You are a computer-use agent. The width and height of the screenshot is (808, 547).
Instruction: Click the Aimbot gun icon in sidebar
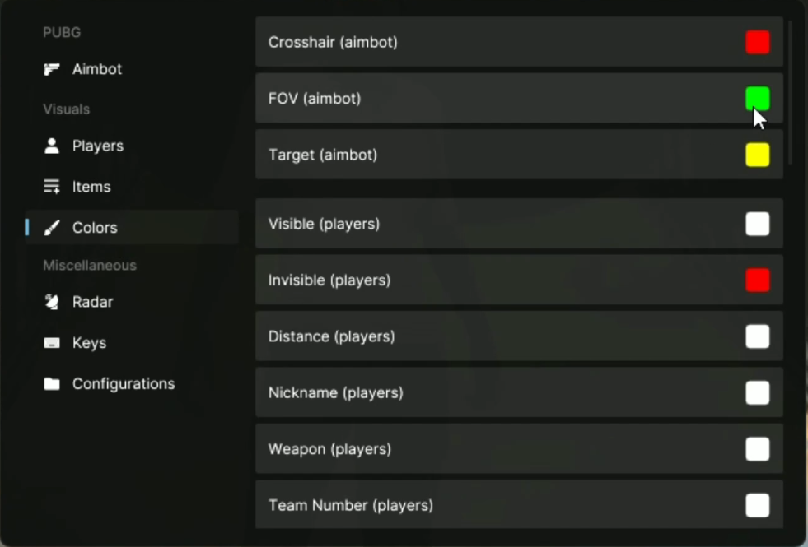coord(52,69)
